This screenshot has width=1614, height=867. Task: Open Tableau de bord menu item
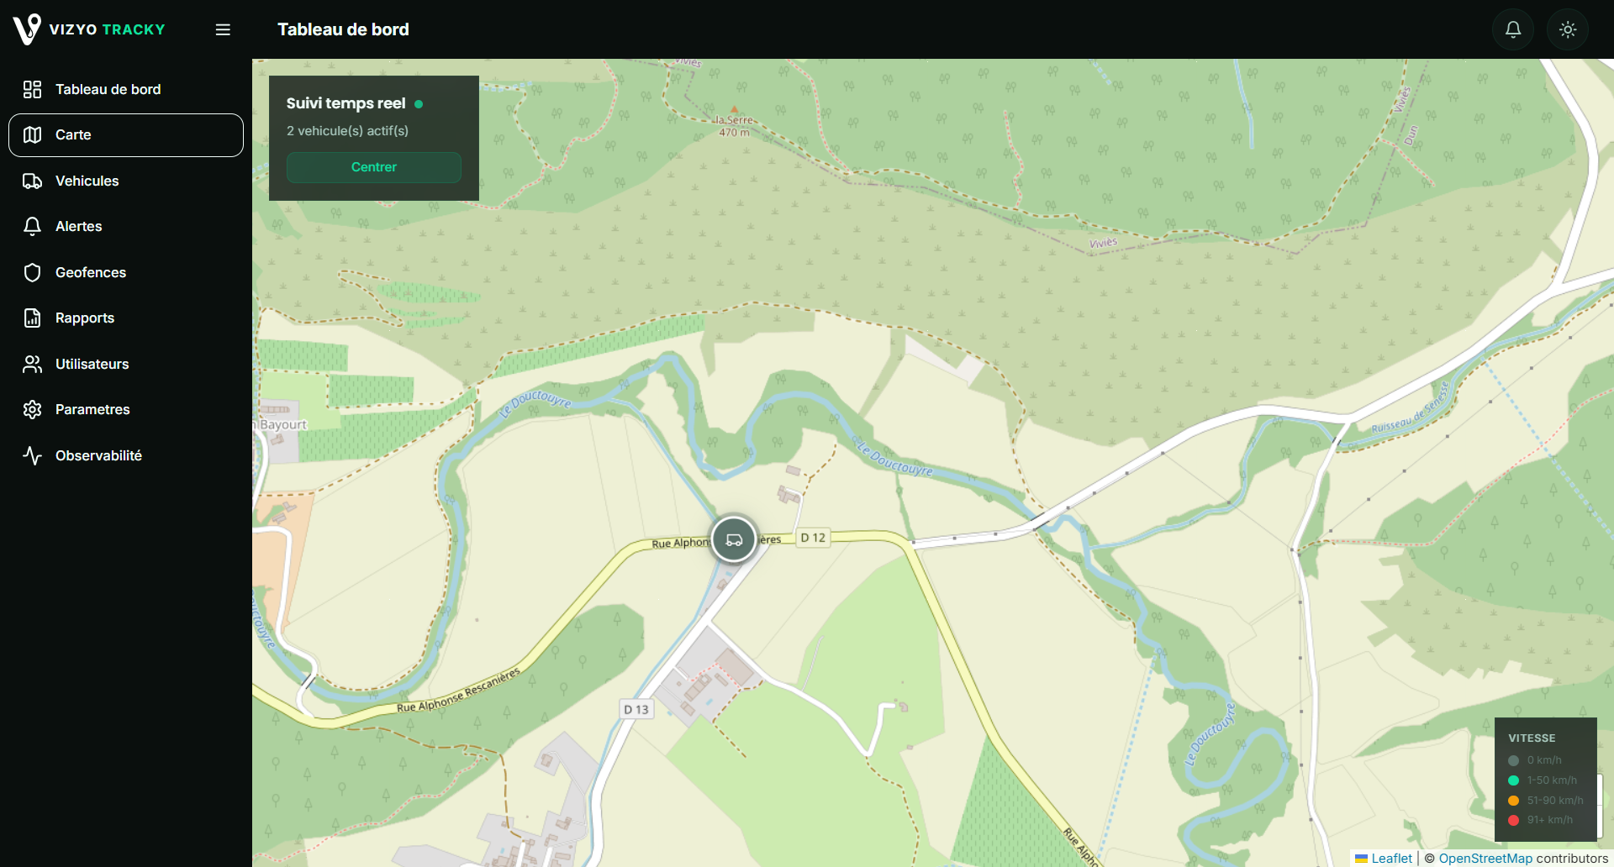126,89
